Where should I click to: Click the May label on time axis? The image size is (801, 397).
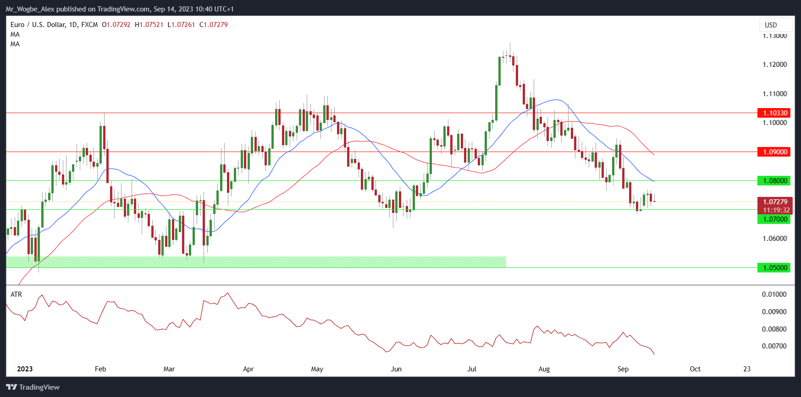317,369
